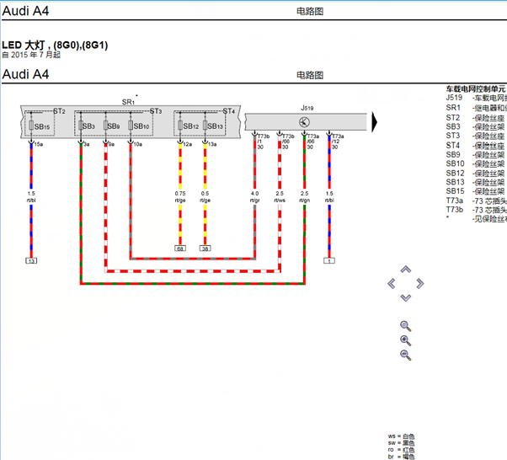Pan the diagram right with the right arrow
The width and height of the screenshot is (507, 460).
pyautogui.click(x=420, y=284)
